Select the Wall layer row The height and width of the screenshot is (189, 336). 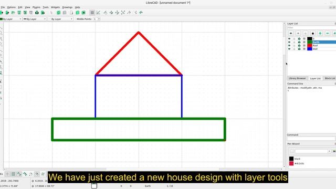(x=312, y=49)
